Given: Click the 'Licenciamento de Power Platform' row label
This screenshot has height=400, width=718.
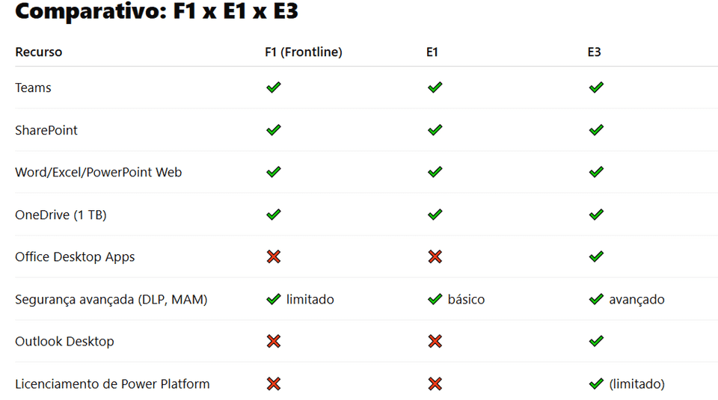Looking at the screenshot, I should (112, 384).
